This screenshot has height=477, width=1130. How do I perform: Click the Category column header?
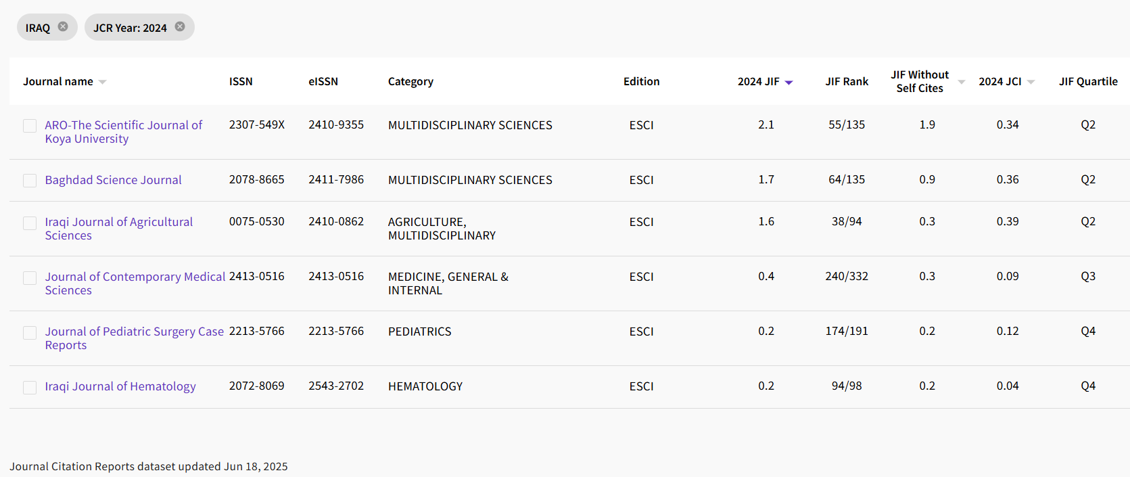coord(410,81)
